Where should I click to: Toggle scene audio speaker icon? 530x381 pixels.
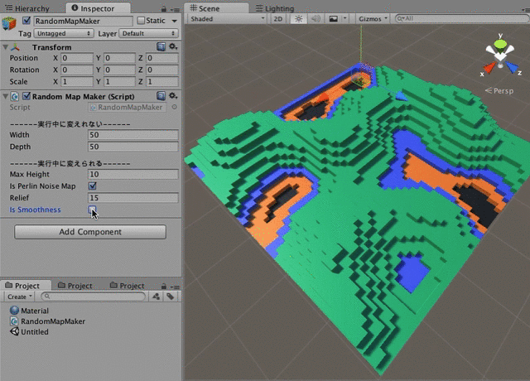[x=316, y=19]
